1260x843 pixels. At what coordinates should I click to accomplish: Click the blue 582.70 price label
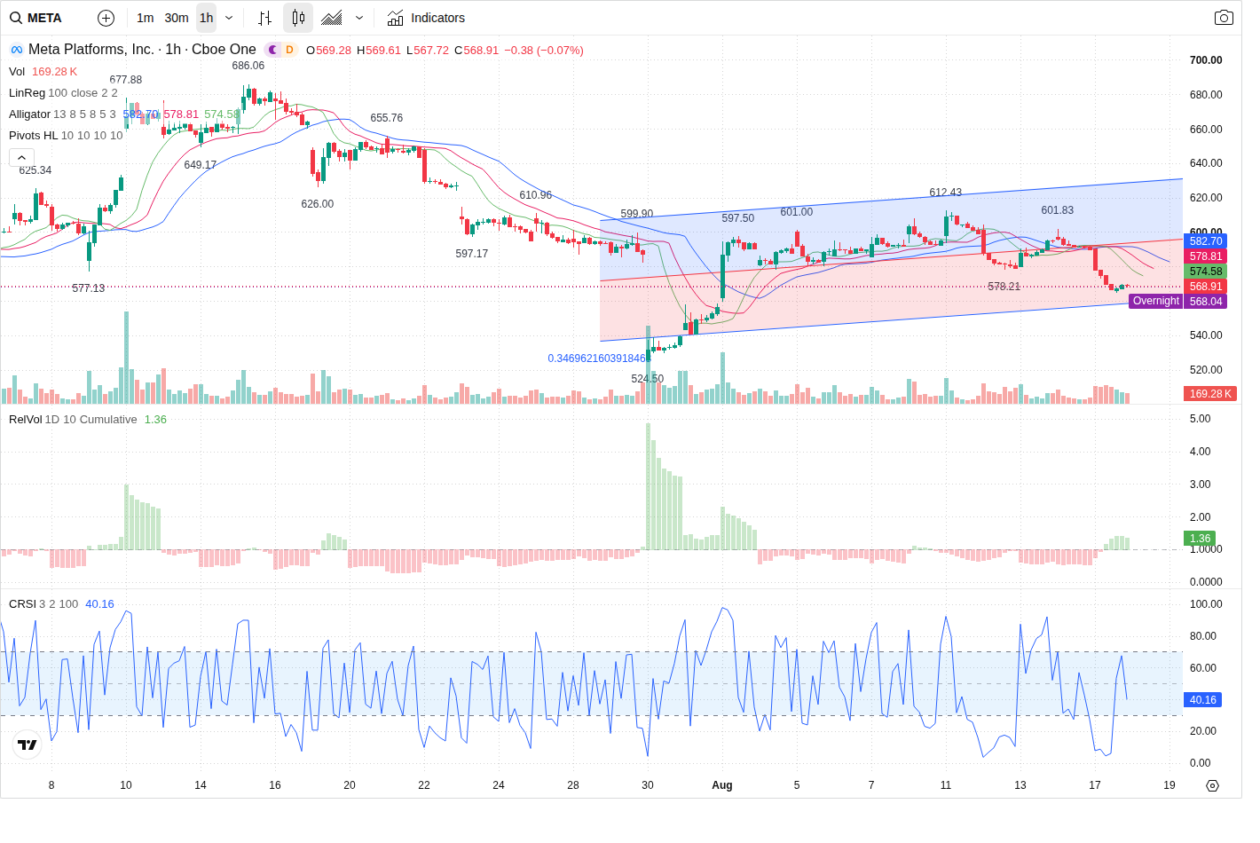[1206, 241]
